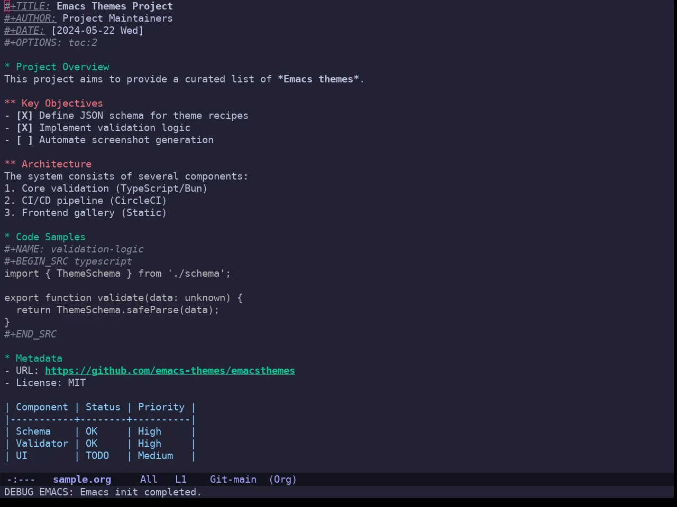Image resolution: width=677 pixels, height=507 pixels.
Task: Click the 'Component' table header cell
Action: coord(42,407)
